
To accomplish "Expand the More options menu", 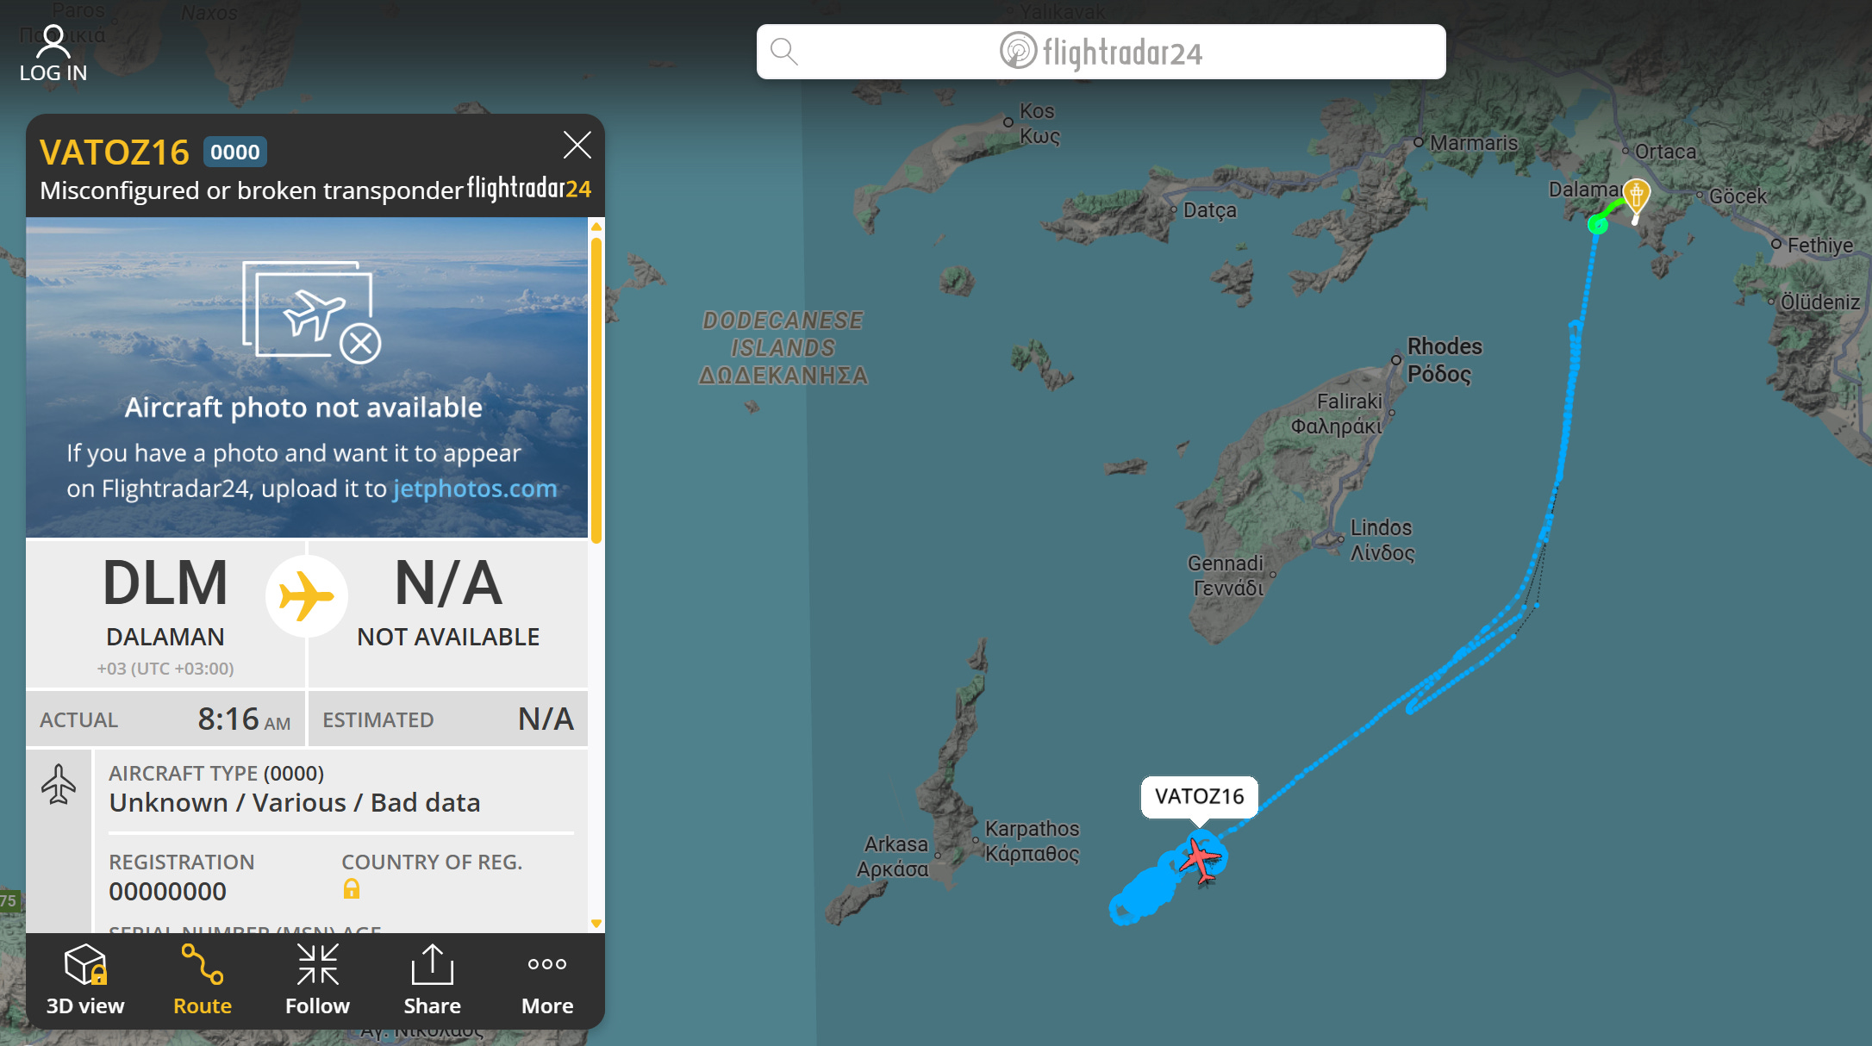I will point(547,980).
